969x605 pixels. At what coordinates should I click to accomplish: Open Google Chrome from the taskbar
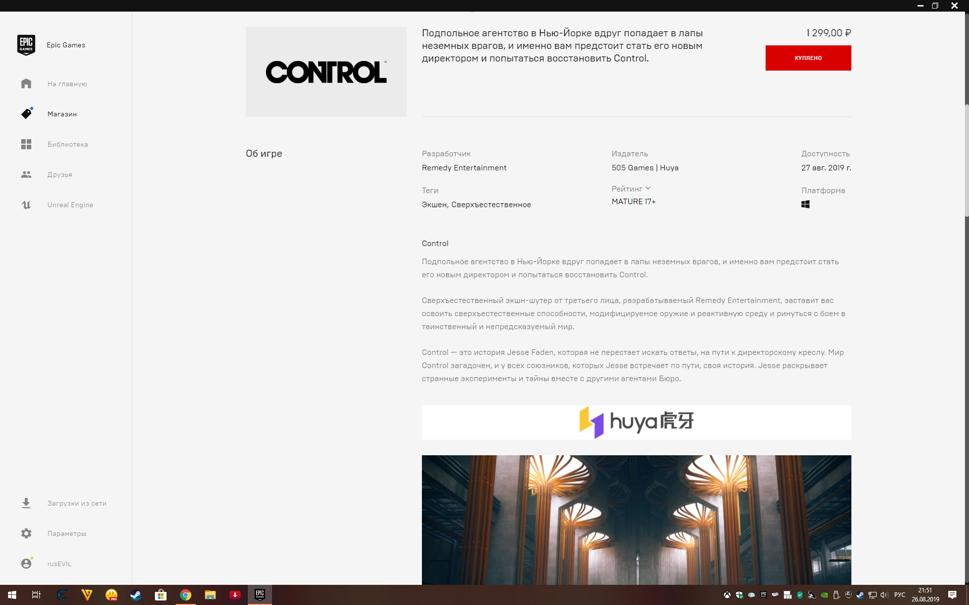185,595
